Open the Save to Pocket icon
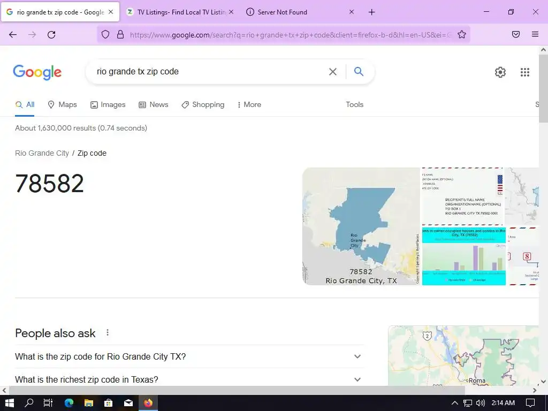The width and height of the screenshot is (548, 411). point(516,34)
